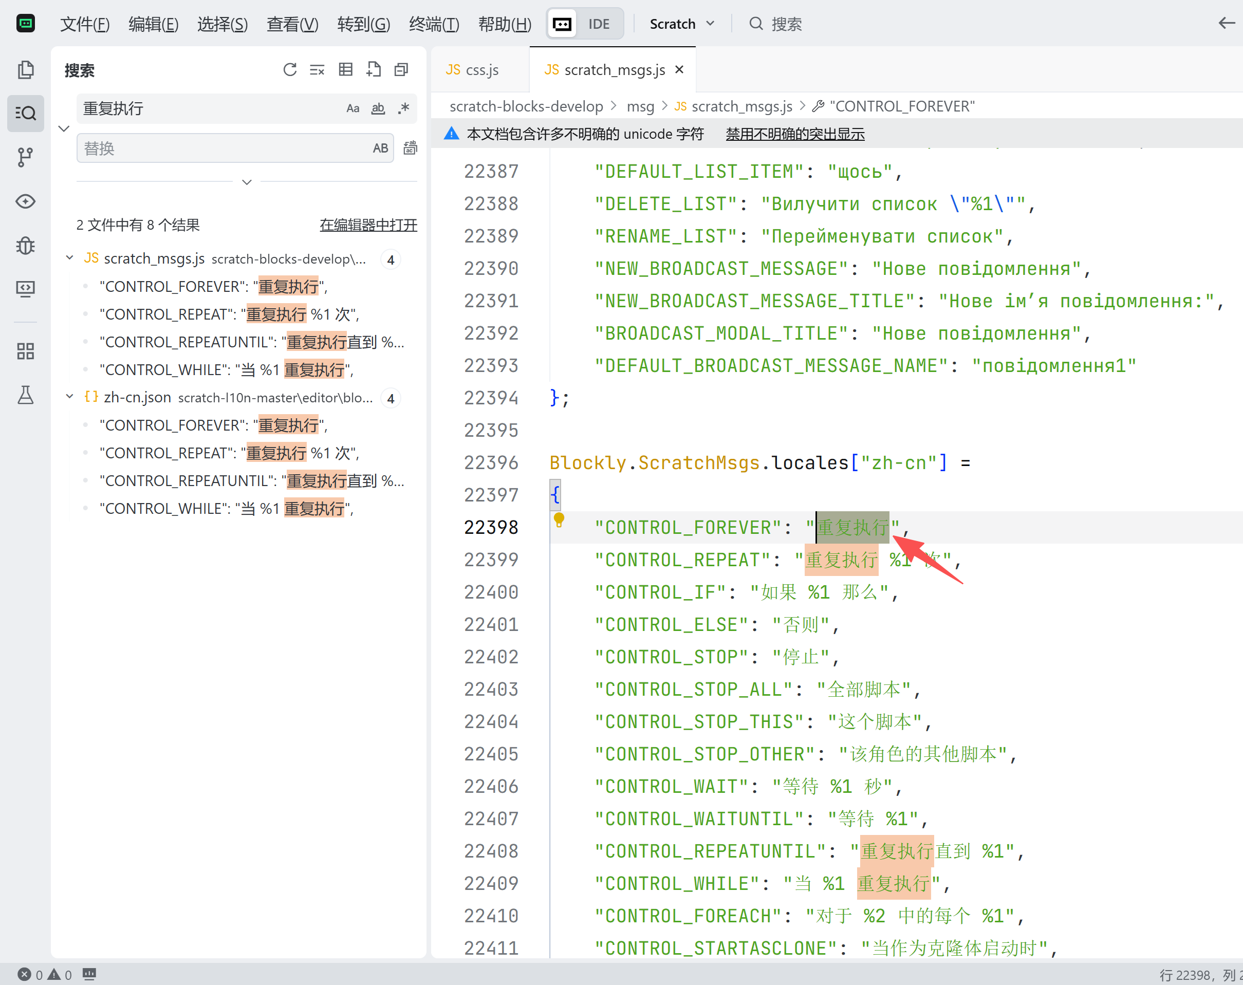Open the Explorer files icon in sidebar
This screenshot has width=1243, height=985.
click(25, 70)
